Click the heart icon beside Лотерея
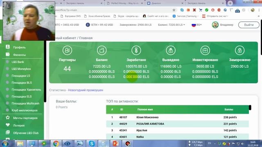 pyautogui.click(x=8, y=125)
